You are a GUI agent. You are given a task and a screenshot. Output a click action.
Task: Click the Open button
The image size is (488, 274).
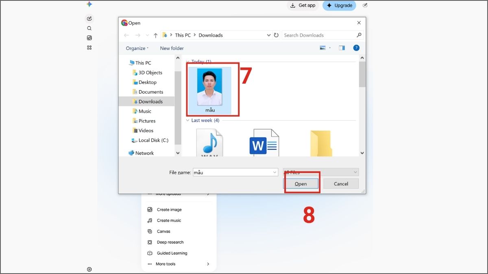pyautogui.click(x=301, y=184)
